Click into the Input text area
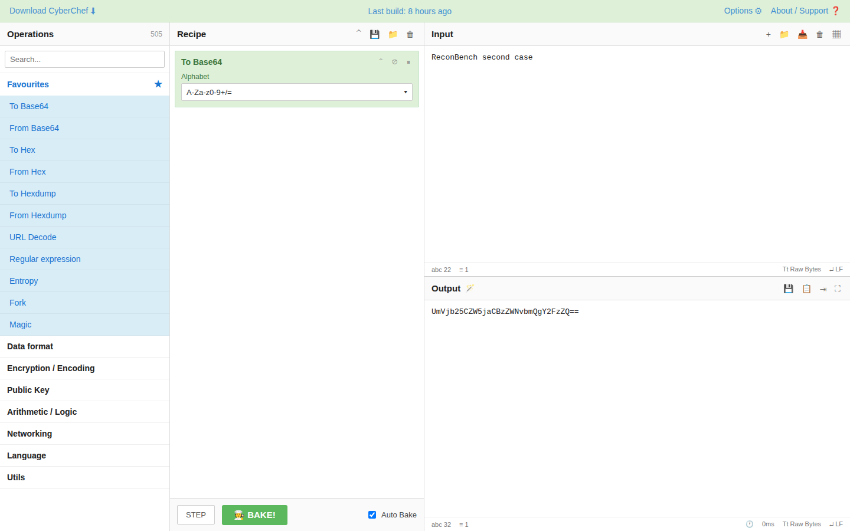The height and width of the screenshot is (531, 850). tap(637, 154)
